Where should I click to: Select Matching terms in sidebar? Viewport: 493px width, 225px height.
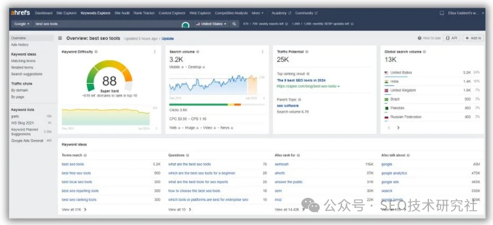23,61
